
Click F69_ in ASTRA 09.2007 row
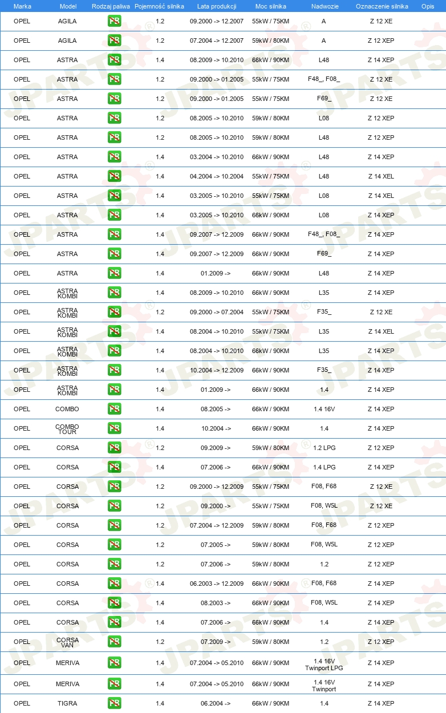[x=324, y=254]
